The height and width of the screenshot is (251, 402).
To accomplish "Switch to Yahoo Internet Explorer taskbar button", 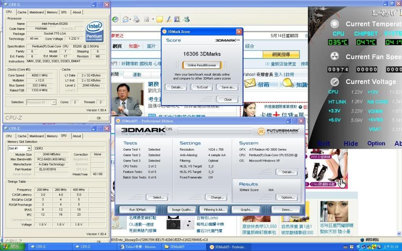I will [x=140, y=247].
